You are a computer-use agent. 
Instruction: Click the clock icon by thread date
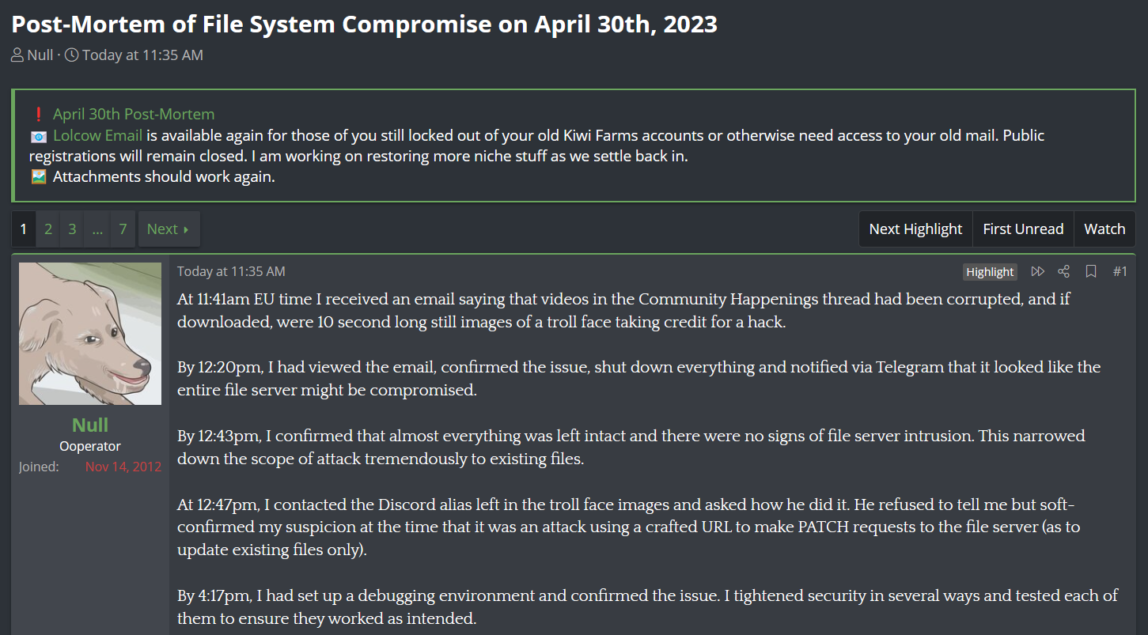coord(71,55)
